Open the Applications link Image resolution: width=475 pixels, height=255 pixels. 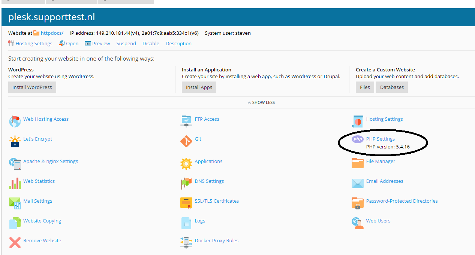click(208, 161)
